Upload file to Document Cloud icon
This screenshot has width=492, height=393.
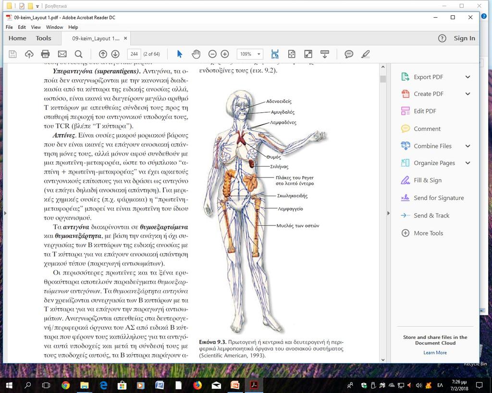pos(29,54)
